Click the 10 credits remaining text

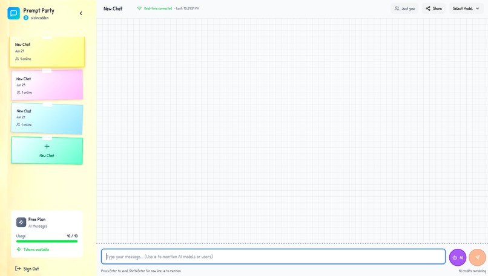coord(472,271)
